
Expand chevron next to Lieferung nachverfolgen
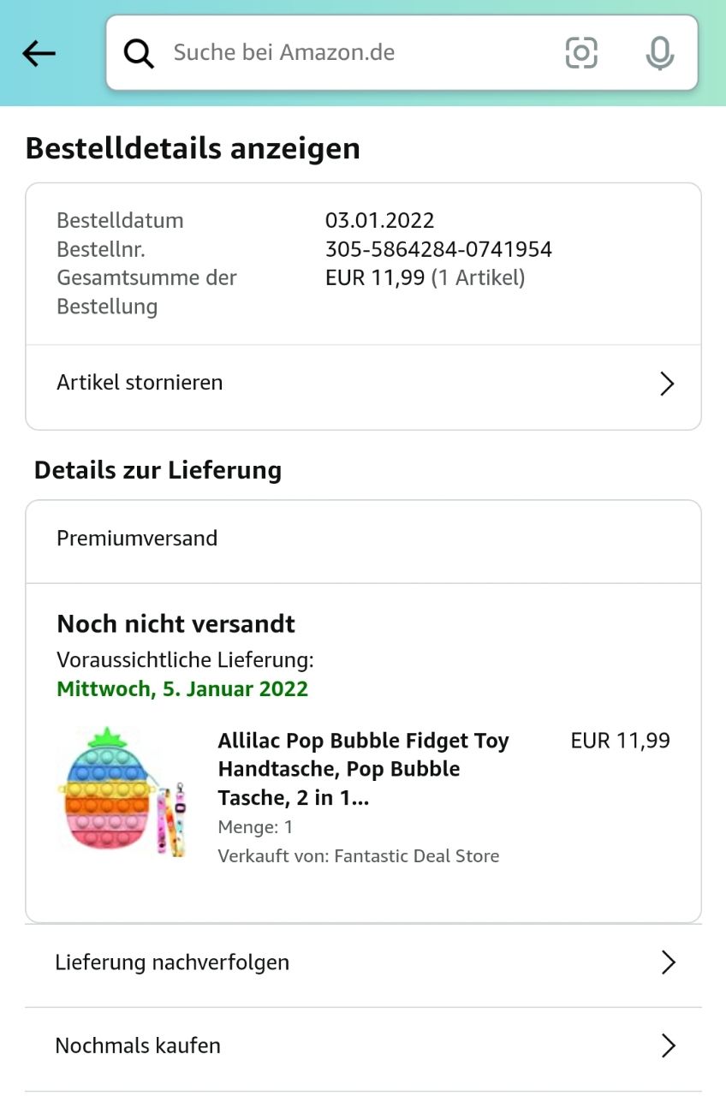[x=669, y=962]
